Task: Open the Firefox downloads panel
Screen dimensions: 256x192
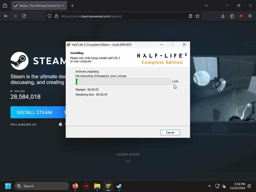Action: (223, 16)
